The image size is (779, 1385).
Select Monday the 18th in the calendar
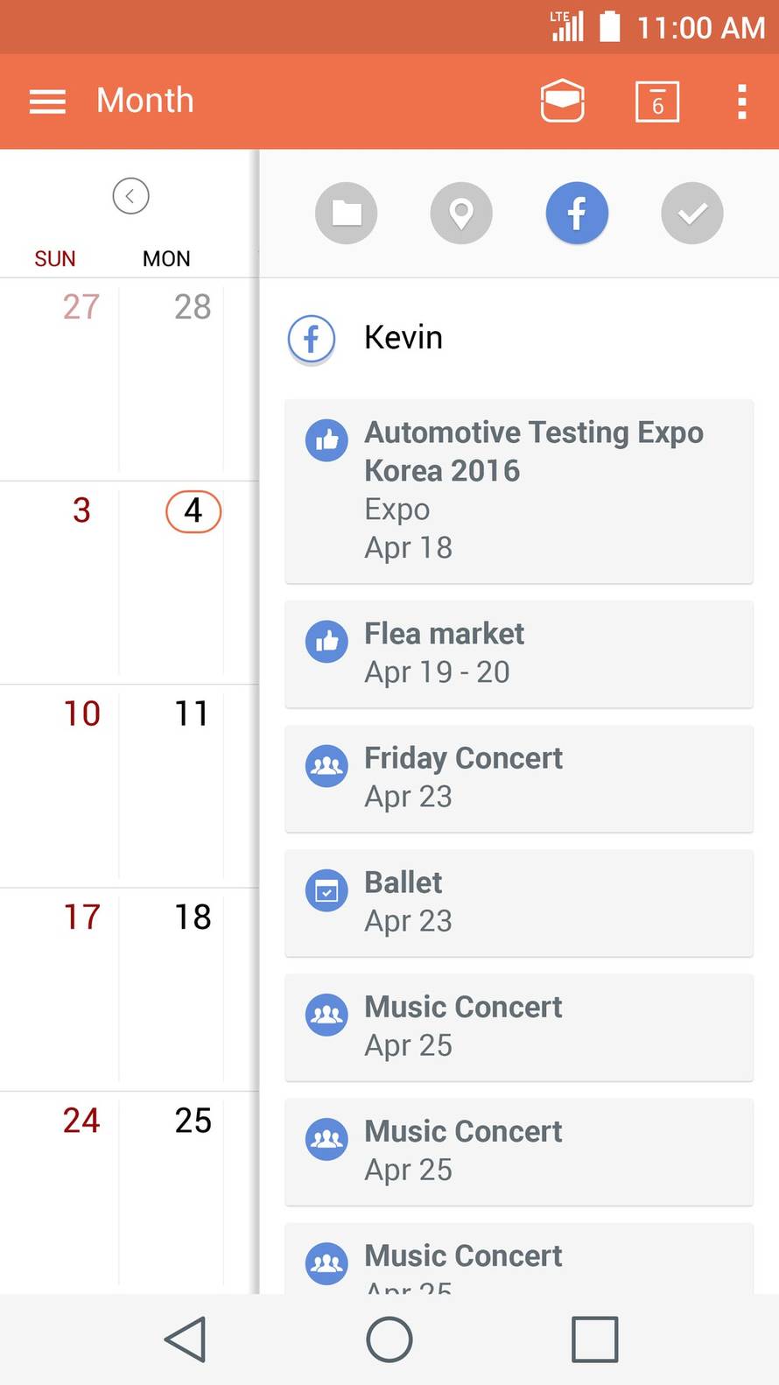(x=193, y=917)
